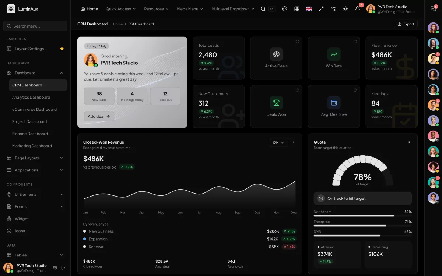The width and height of the screenshot is (442, 276).
Task: Open Layout Settings favorite
Action: point(35,49)
